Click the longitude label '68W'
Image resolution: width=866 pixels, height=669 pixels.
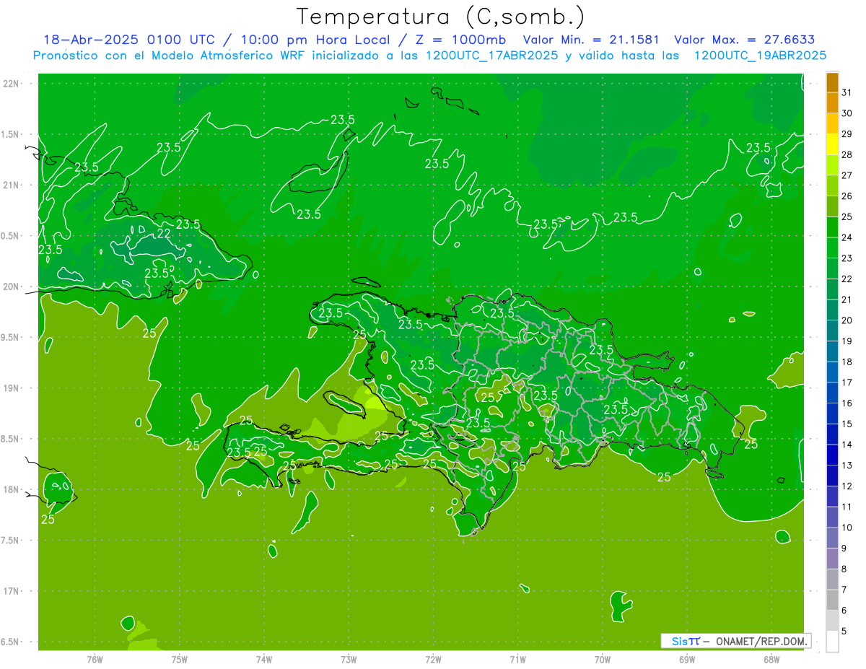(771, 659)
